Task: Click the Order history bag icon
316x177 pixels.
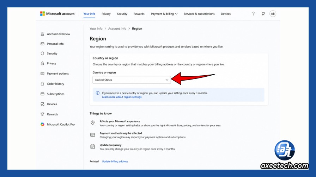Action: 42,83
